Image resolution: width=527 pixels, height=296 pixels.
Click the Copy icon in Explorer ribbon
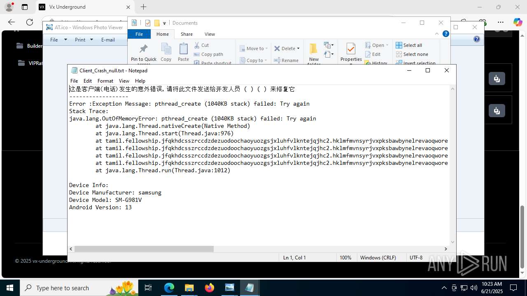click(166, 49)
